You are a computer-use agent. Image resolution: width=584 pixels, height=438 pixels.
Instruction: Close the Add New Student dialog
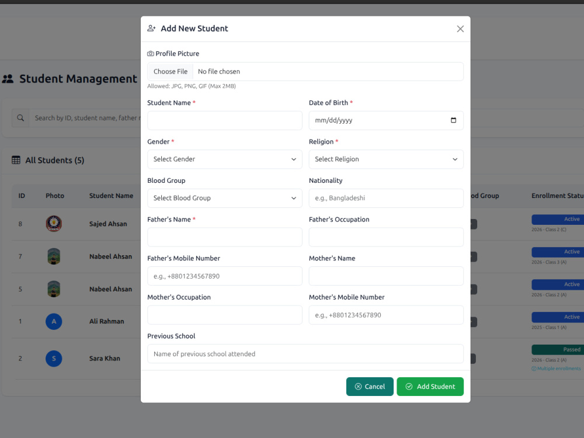pyautogui.click(x=460, y=29)
